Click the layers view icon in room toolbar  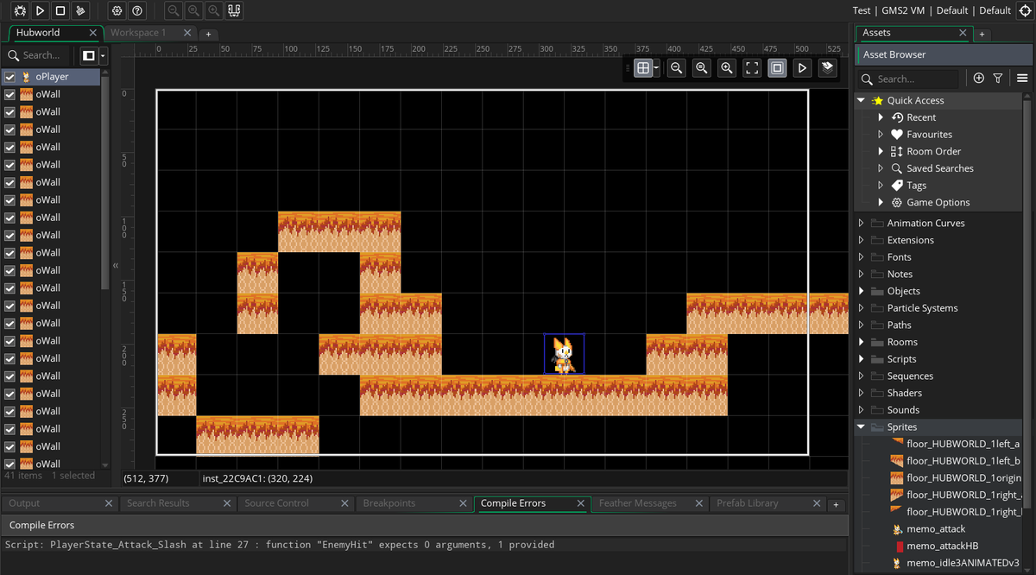[828, 67]
